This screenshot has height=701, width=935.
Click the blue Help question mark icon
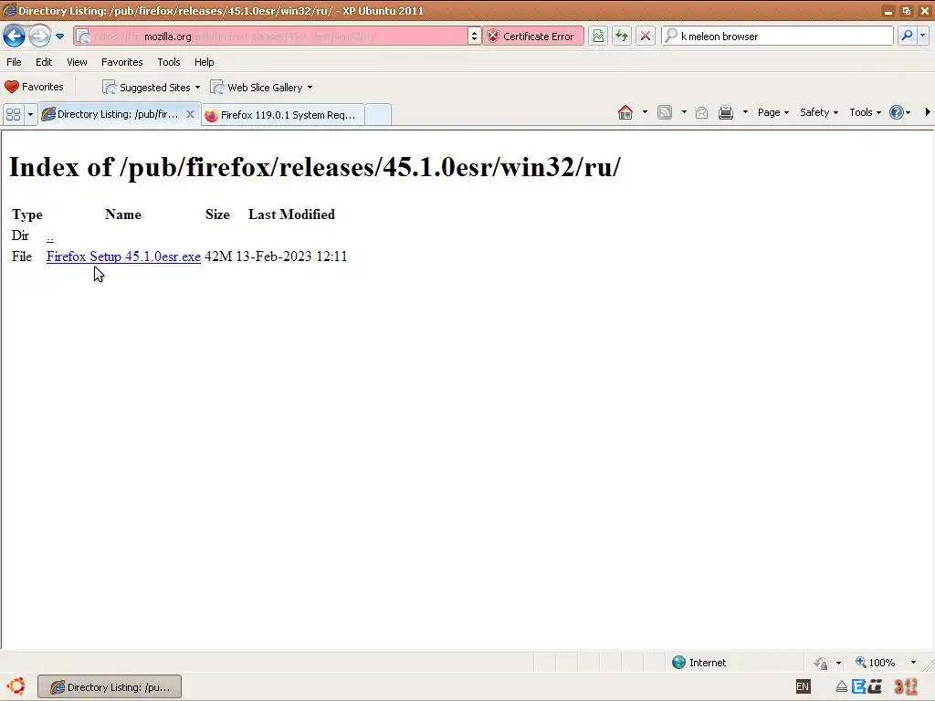[x=897, y=112]
